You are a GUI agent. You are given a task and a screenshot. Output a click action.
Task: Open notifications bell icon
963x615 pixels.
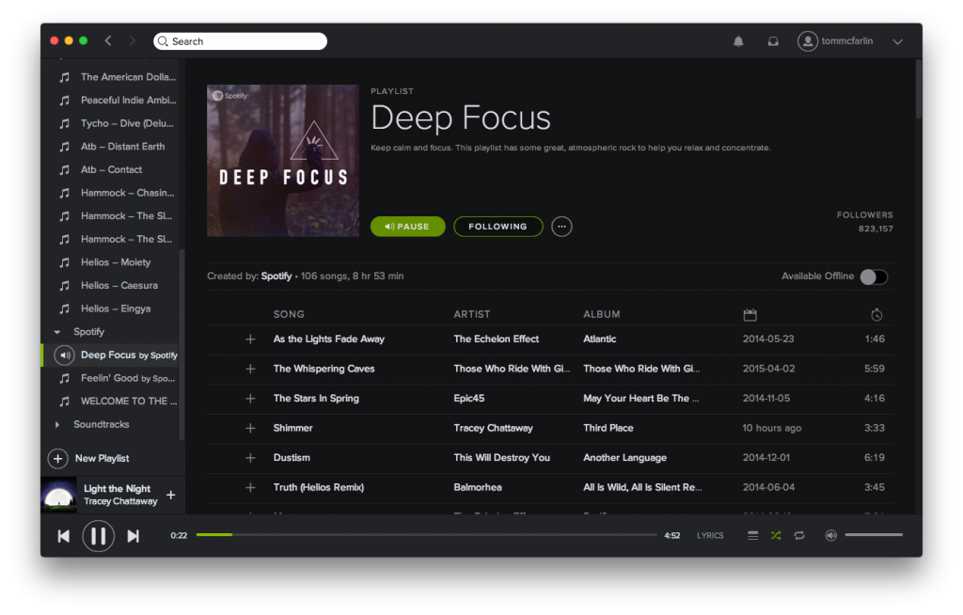738,41
